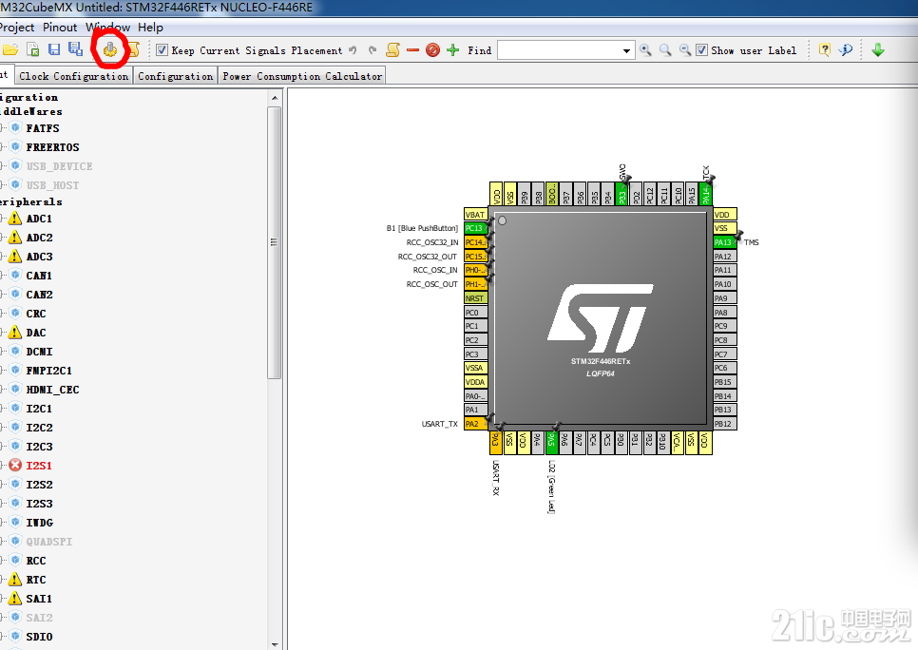Open project folder icon in toolbar
This screenshot has width=918, height=650.
coord(10,50)
